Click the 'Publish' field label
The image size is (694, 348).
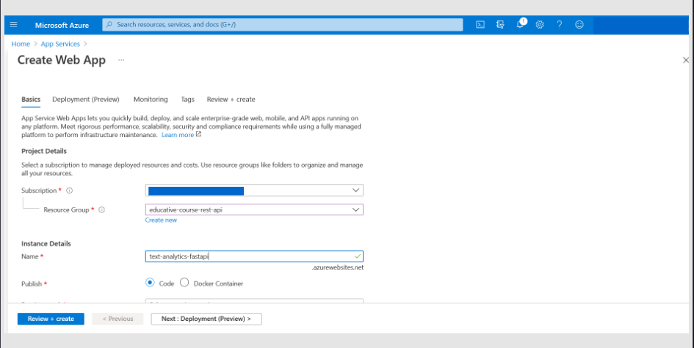coord(32,284)
